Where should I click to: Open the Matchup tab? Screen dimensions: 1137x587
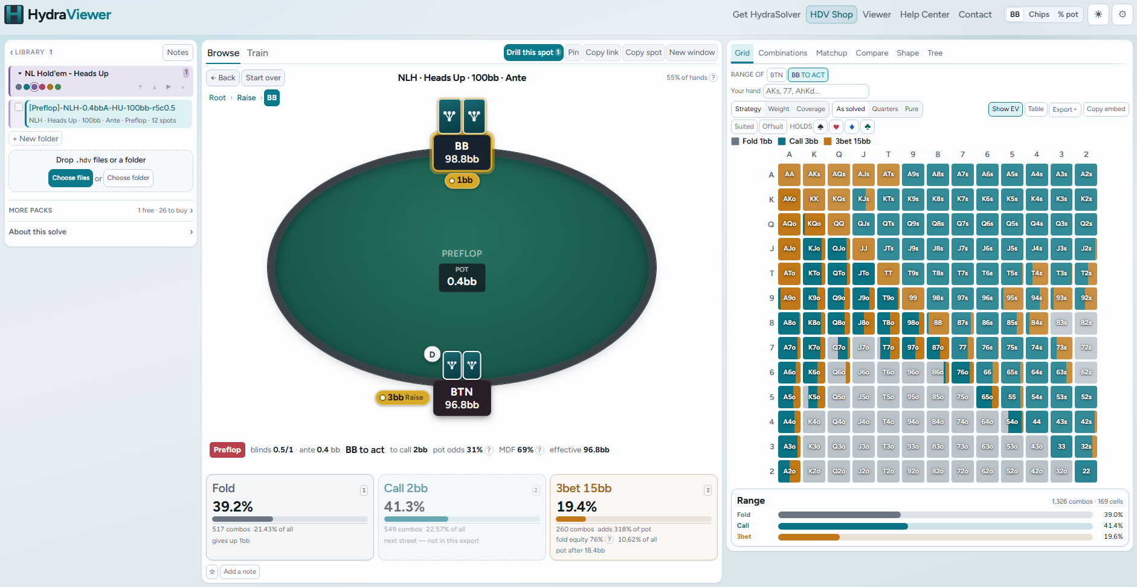831,53
